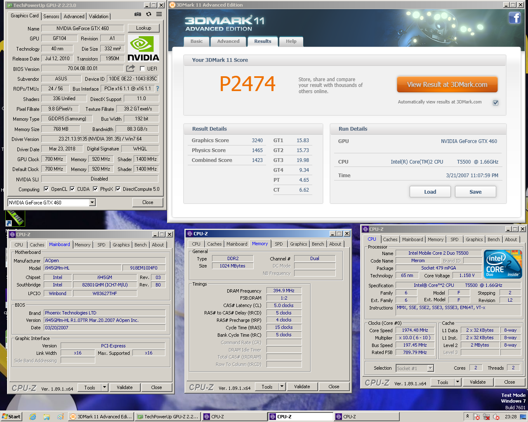Click the highlighted CPU-Z taskbar button
Image resolution: width=528 pixels, height=422 pixels.
[x=301, y=417]
